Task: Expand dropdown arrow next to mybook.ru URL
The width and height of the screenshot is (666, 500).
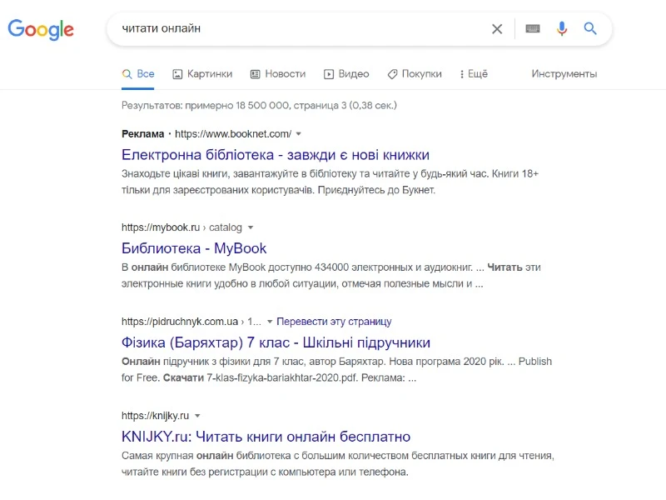Action: coord(250,227)
